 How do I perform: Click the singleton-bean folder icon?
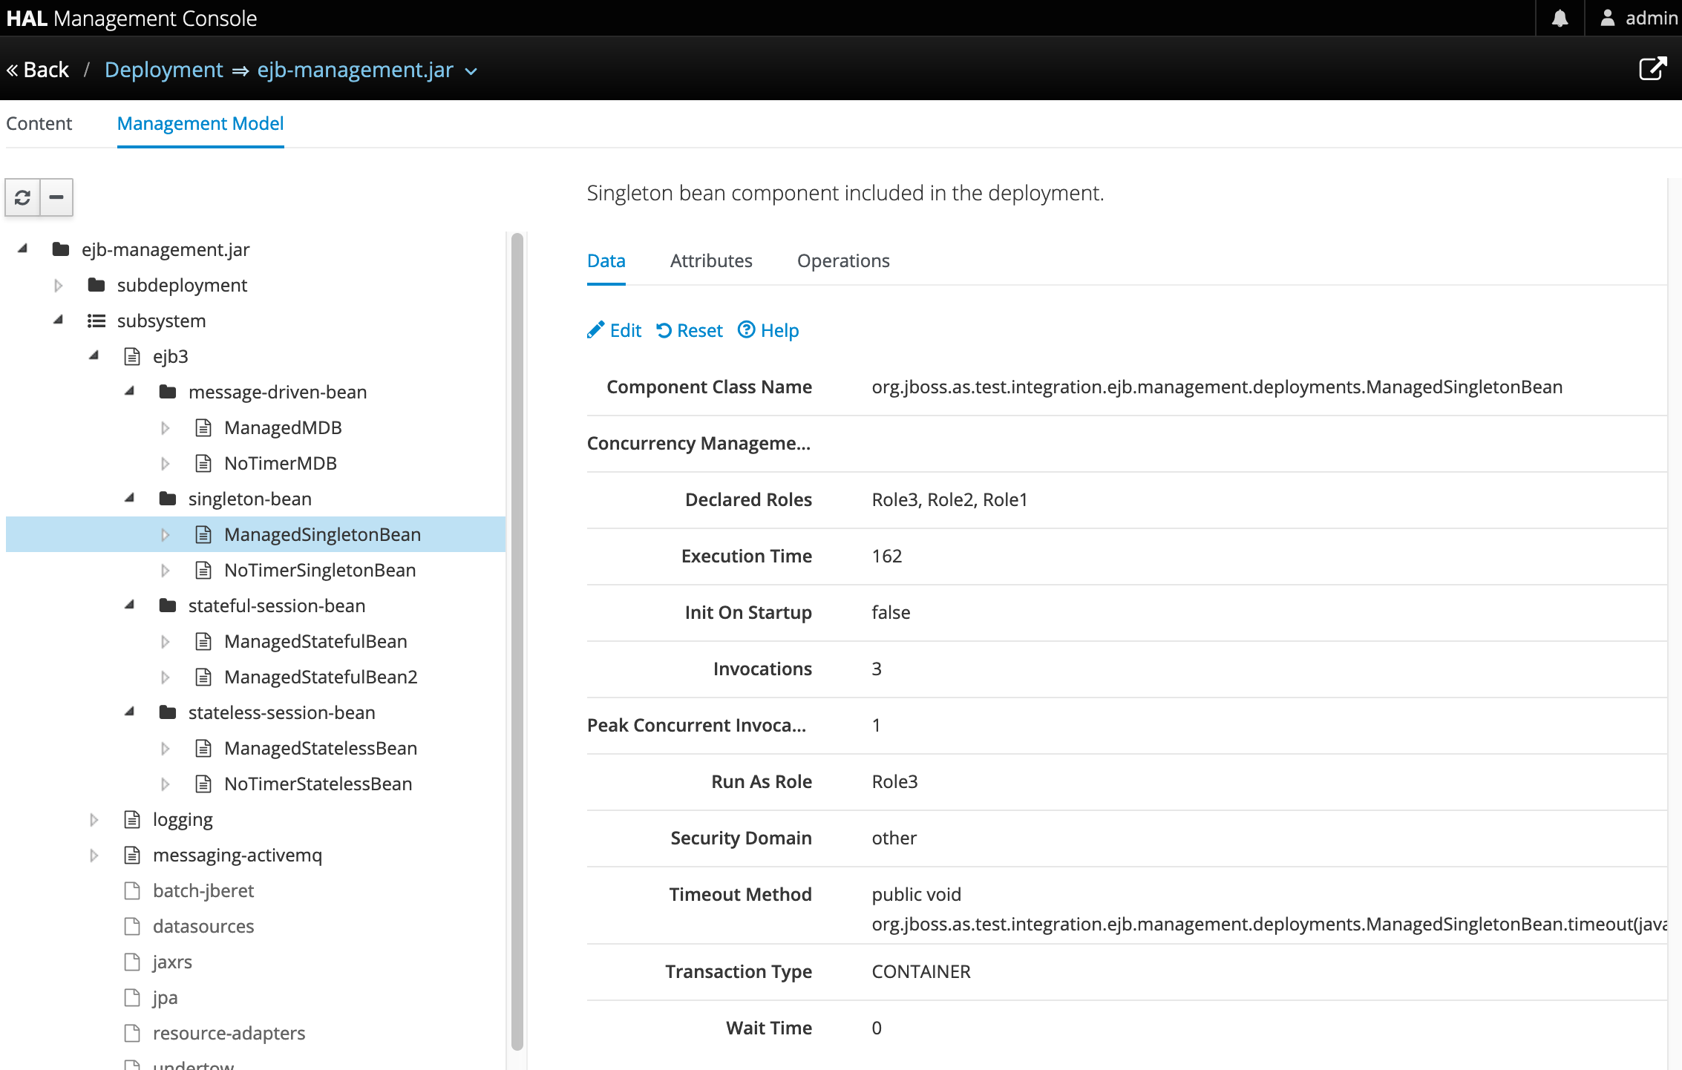point(168,499)
